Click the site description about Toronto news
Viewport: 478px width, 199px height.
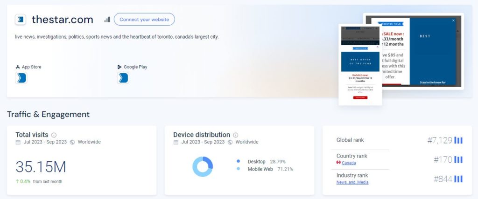point(117,37)
